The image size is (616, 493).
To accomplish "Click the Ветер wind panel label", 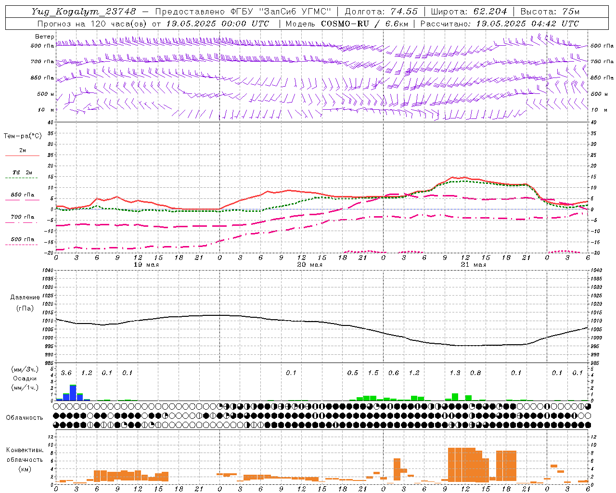I will [44, 36].
